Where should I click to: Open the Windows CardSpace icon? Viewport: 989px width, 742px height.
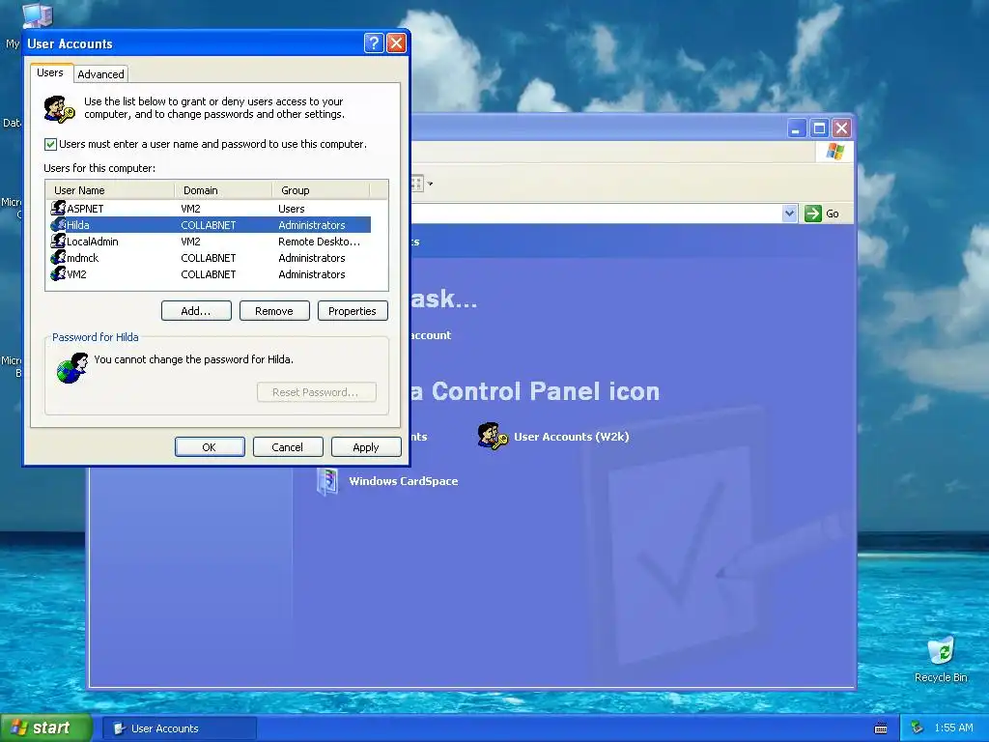pos(327,481)
